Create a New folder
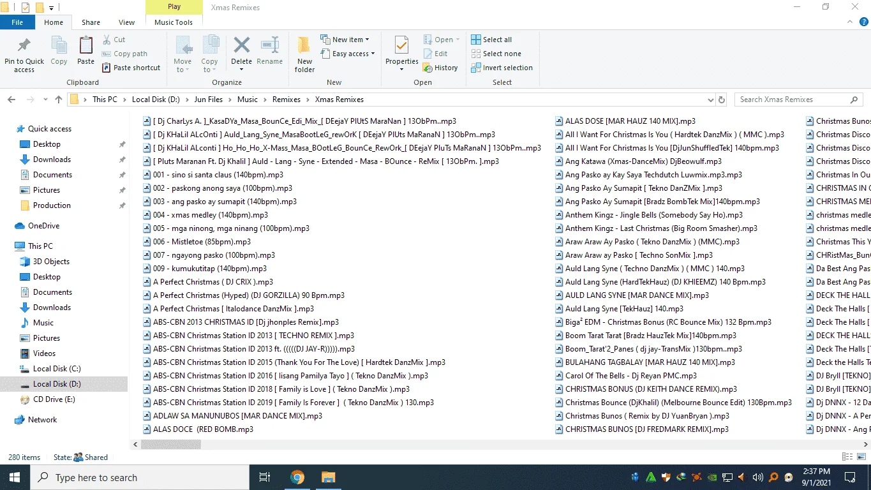 304,54
